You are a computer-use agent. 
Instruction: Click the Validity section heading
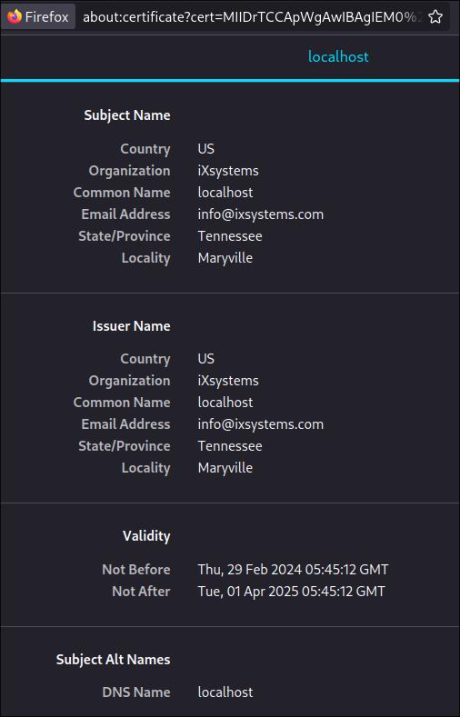146,536
